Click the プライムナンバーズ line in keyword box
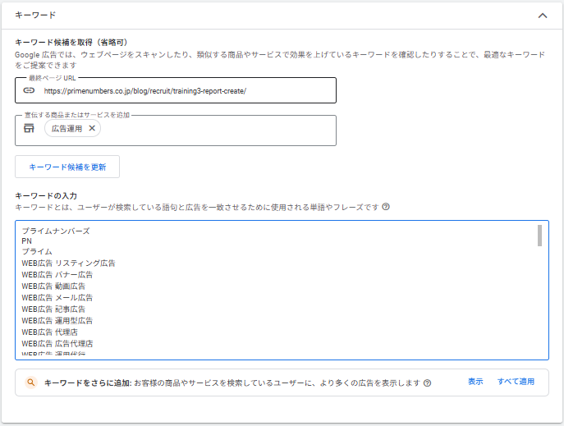Image resolution: width=564 pixels, height=426 pixels. tap(56, 231)
